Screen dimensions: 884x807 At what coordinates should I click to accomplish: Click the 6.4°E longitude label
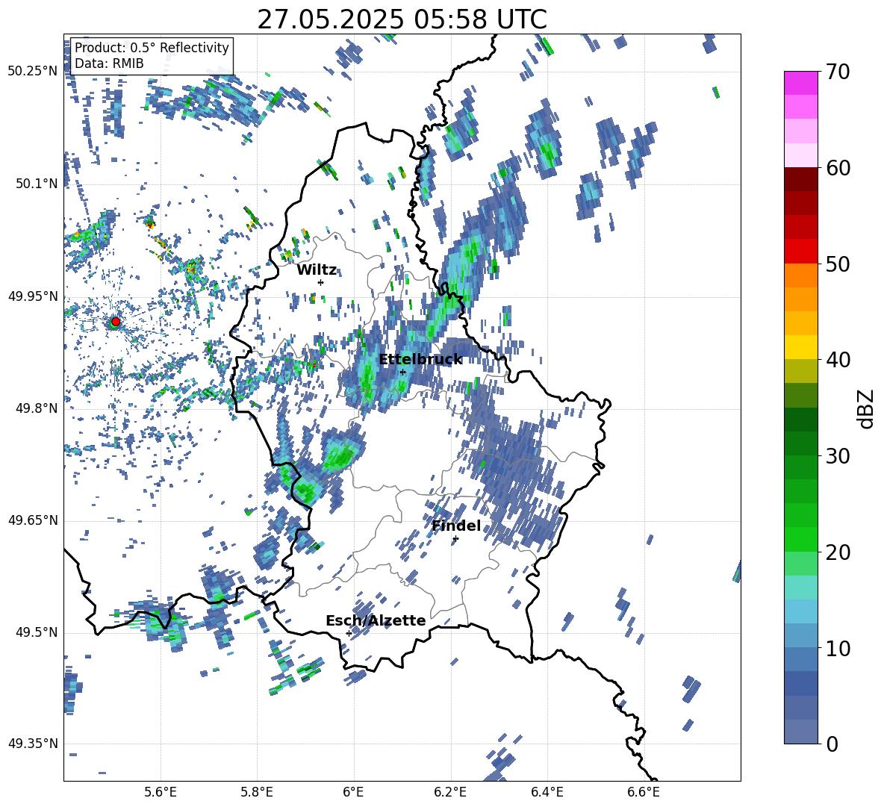click(x=547, y=792)
